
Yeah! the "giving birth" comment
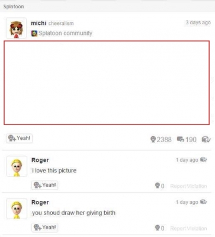pos(44,228)
